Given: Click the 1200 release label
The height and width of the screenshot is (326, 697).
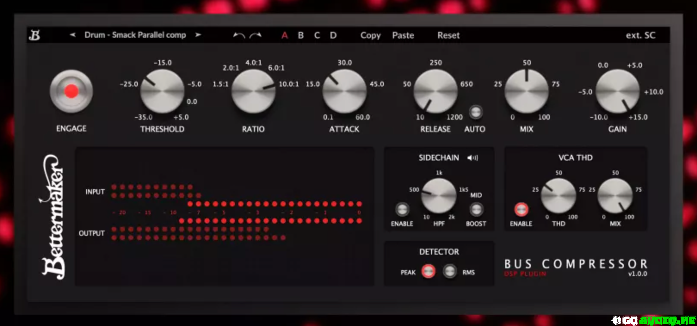Looking at the screenshot, I should point(454,117).
